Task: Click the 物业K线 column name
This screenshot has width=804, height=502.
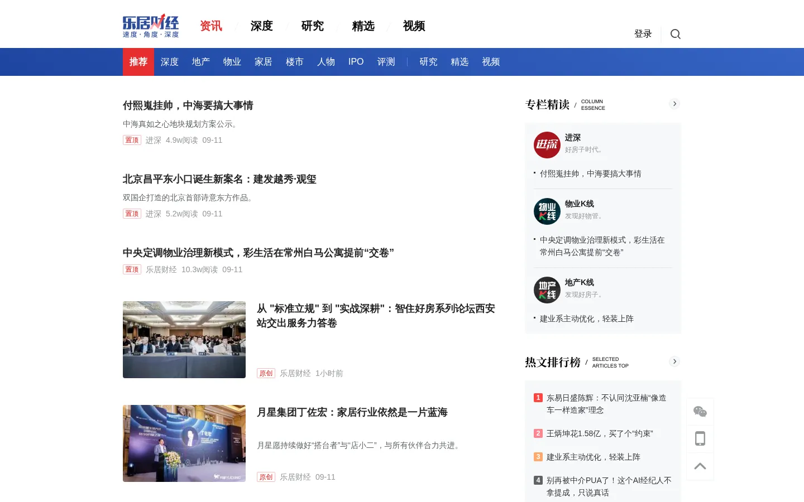Action: click(x=580, y=204)
